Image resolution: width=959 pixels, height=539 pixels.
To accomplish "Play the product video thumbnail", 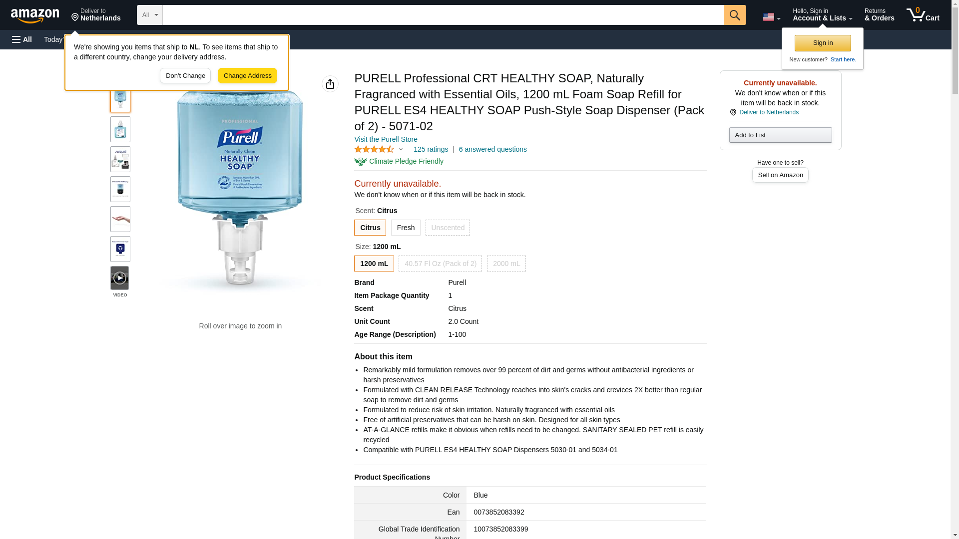I will click(119, 278).
